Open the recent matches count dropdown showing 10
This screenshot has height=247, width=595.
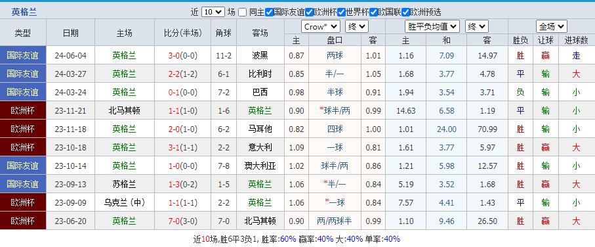point(213,12)
